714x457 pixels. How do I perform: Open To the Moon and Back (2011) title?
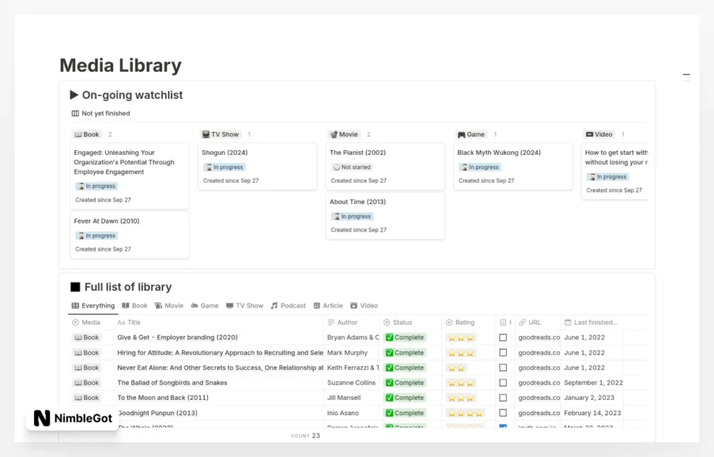[x=162, y=398]
